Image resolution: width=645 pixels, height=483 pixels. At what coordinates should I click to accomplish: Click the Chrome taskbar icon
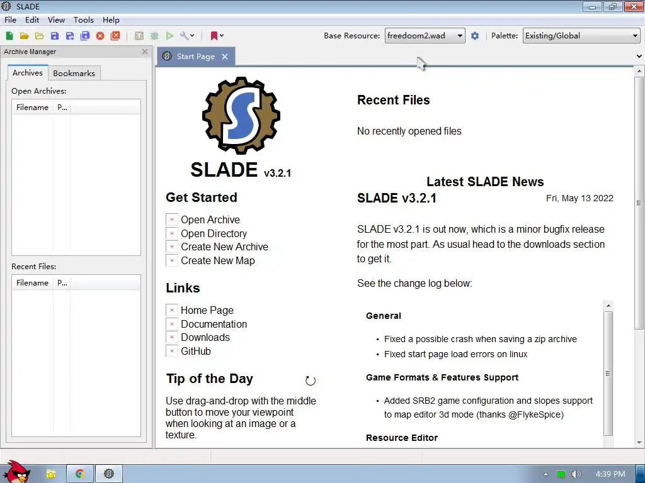click(80, 474)
